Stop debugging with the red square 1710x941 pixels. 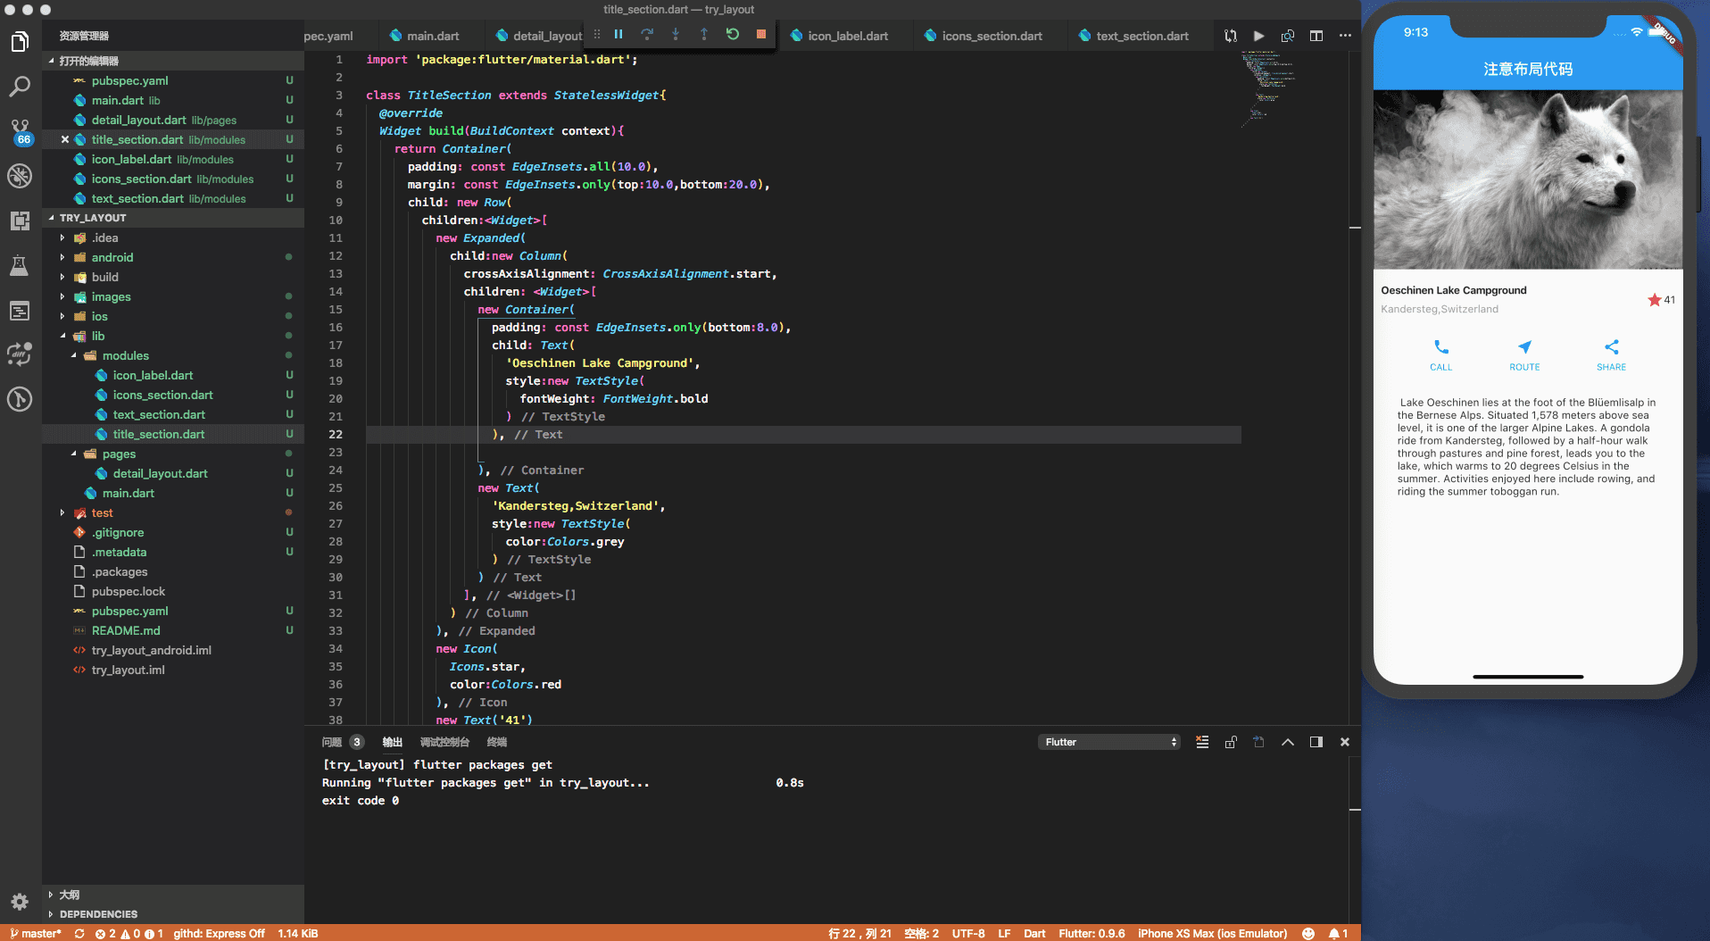coord(761,35)
